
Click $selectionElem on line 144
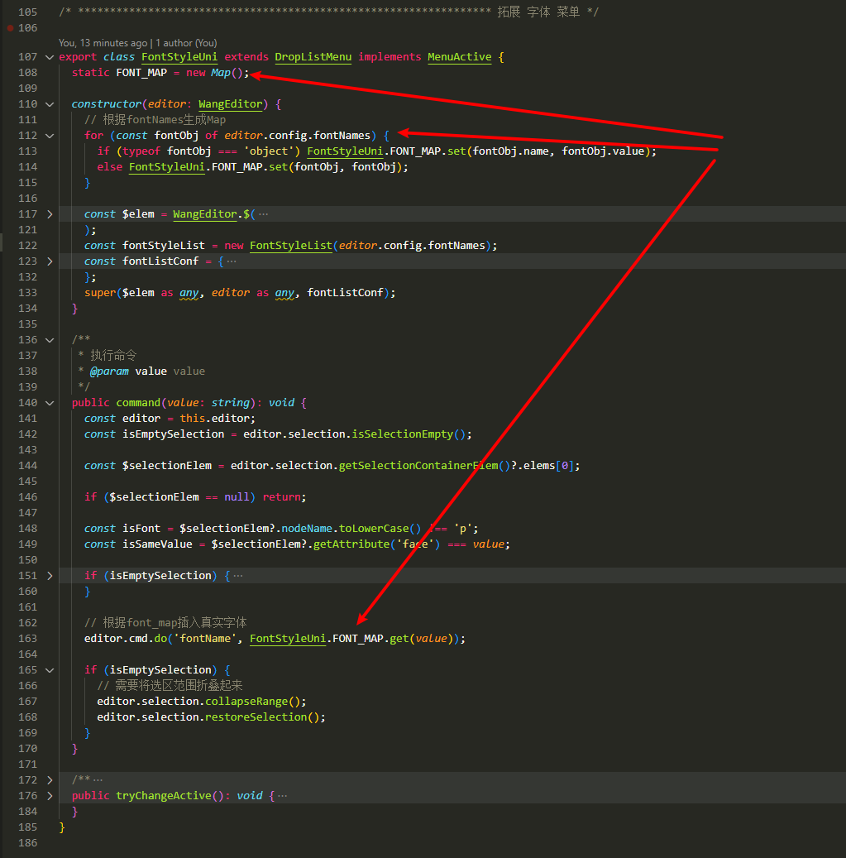[x=167, y=466]
